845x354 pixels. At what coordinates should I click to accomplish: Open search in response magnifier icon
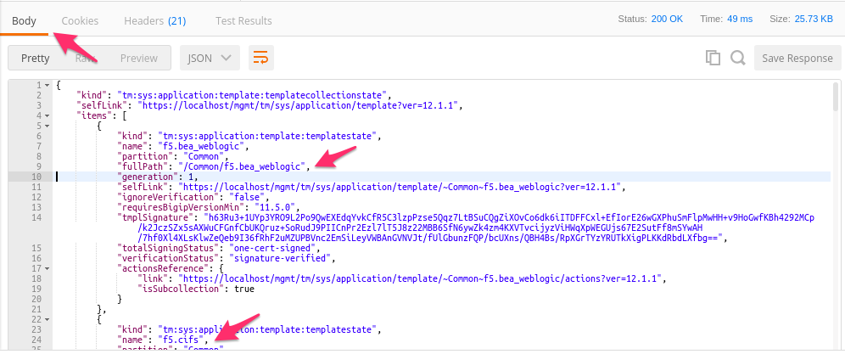[737, 58]
